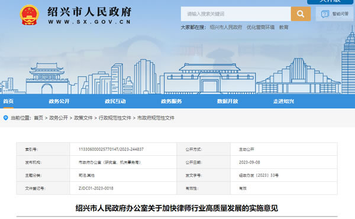Click the blue location pin icon

click(x=6, y=117)
